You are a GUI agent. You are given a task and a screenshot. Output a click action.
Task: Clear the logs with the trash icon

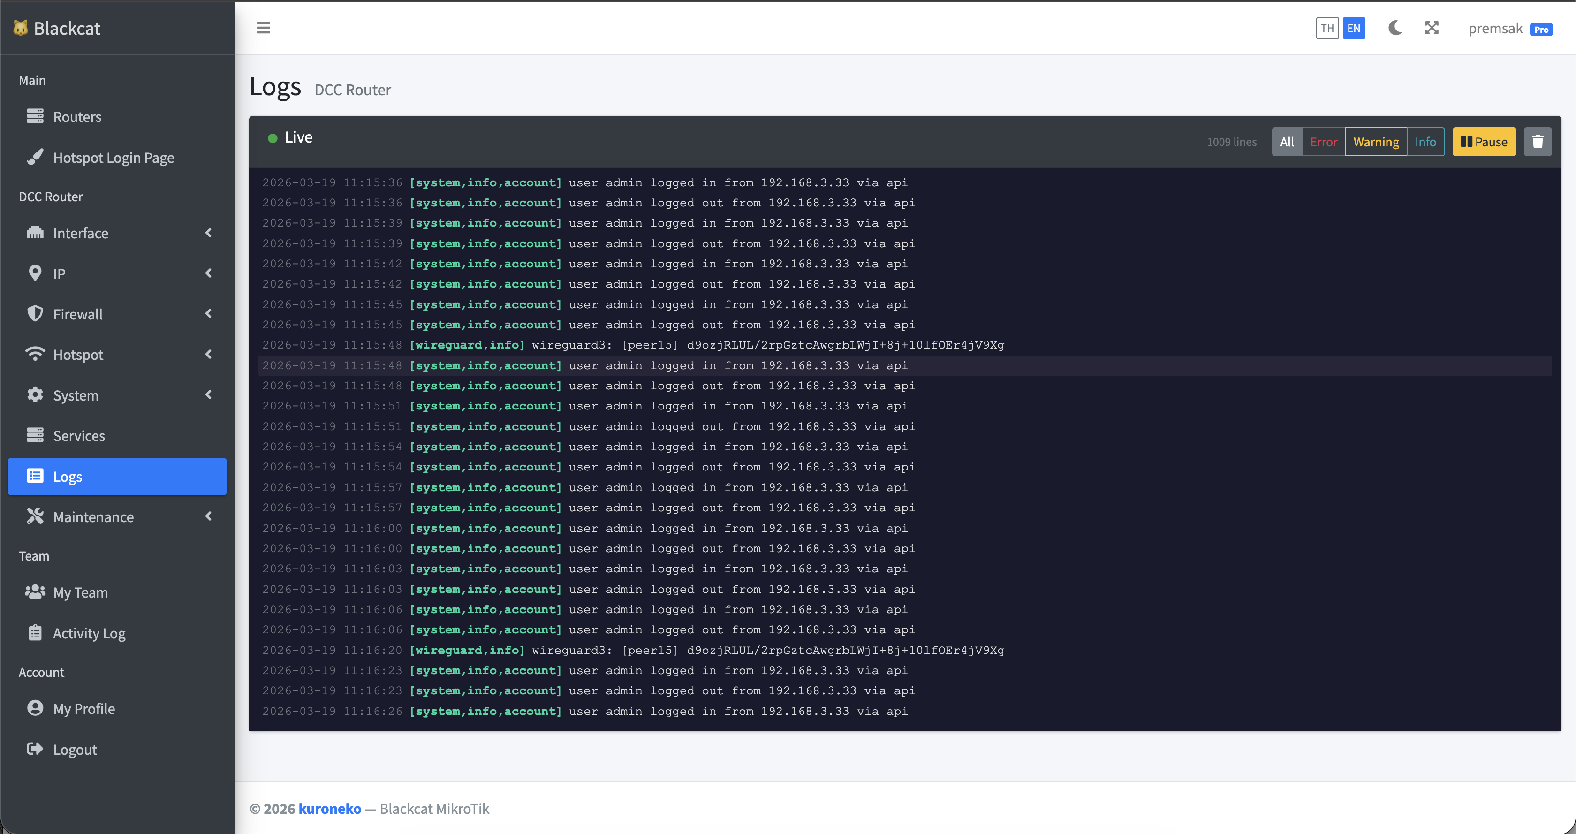point(1537,142)
